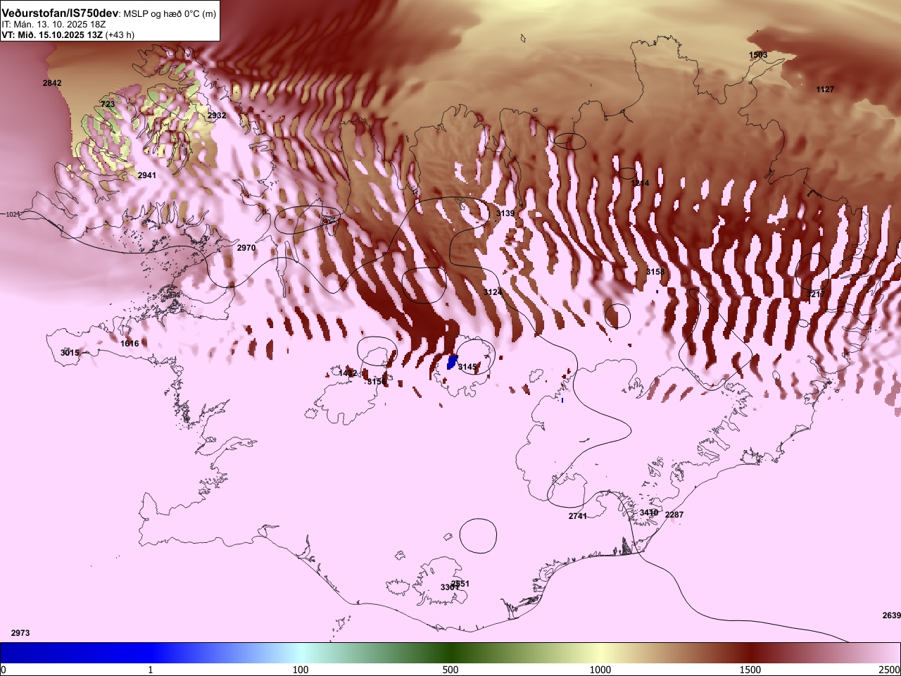
Task: Click the map value 2842
Action: point(52,83)
